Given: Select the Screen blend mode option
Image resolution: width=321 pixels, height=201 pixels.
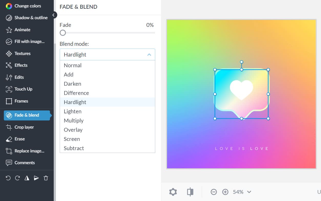Looking at the screenshot, I should pos(72,139).
